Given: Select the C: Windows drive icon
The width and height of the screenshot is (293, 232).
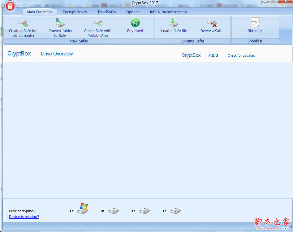Looking at the screenshot, I should click(x=83, y=209).
